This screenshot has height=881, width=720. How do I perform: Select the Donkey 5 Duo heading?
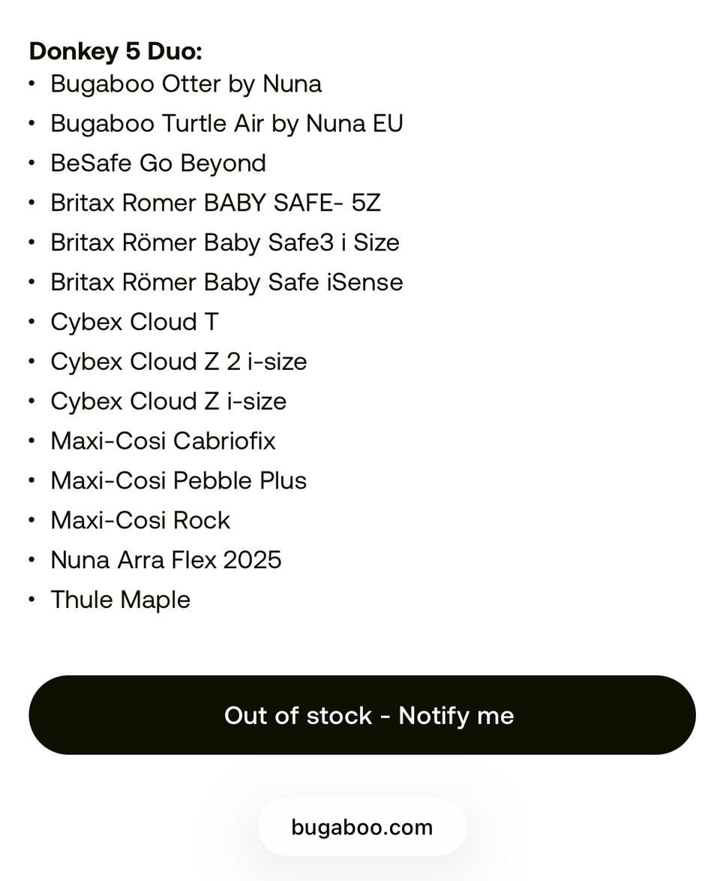[x=115, y=51]
